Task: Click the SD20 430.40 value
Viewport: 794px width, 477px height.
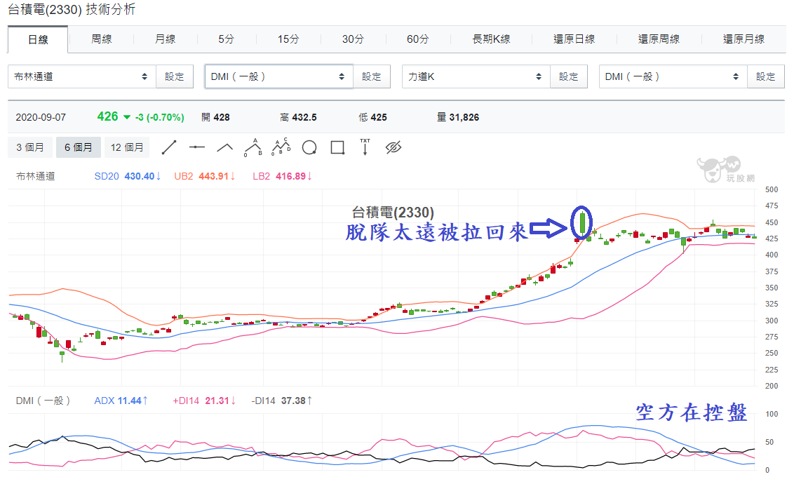Action: [x=127, y=176]
